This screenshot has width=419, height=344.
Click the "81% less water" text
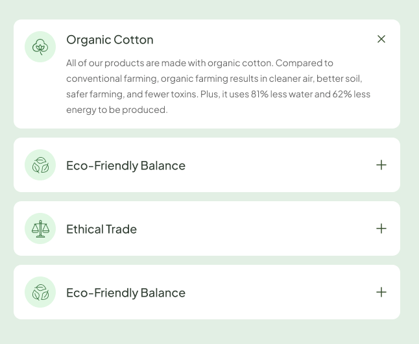pos(284,94)
